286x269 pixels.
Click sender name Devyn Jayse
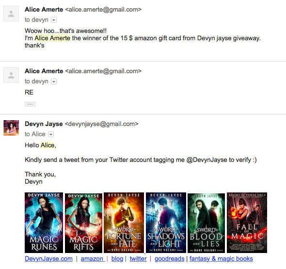click(44, 124)
